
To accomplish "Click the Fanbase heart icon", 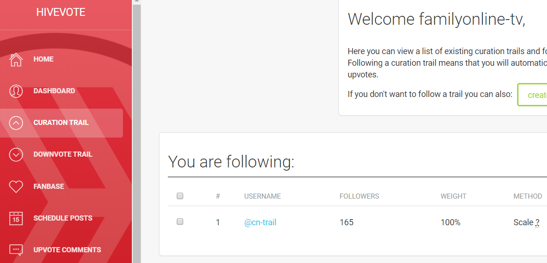I will pos(16,187).
